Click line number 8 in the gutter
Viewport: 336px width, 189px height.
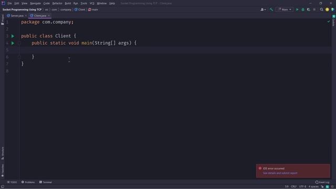pos(7,71)
